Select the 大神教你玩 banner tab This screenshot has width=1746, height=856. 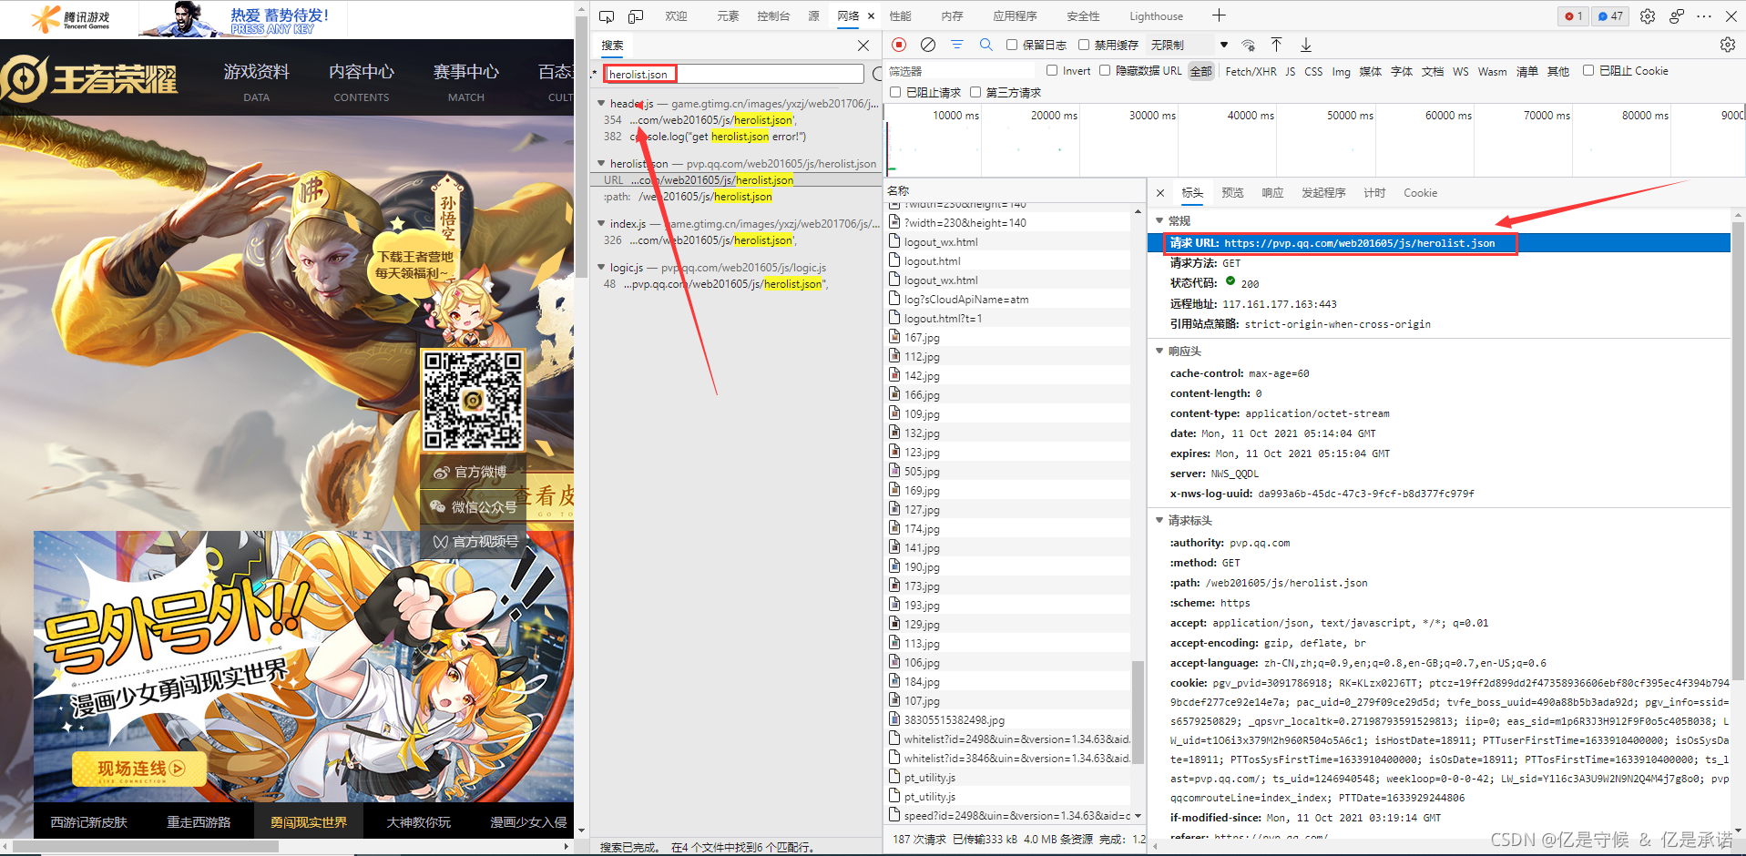tap(419, 822)
